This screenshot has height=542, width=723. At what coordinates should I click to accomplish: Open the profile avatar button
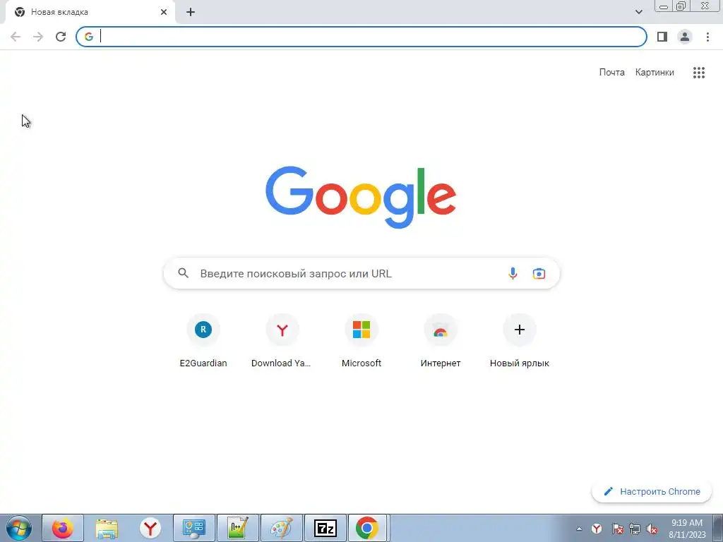pos(685,37)
